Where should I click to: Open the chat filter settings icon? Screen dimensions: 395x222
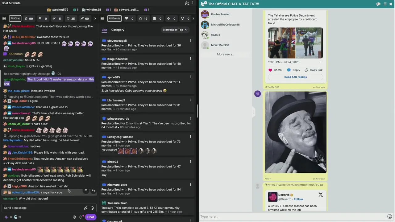(4, 18)
